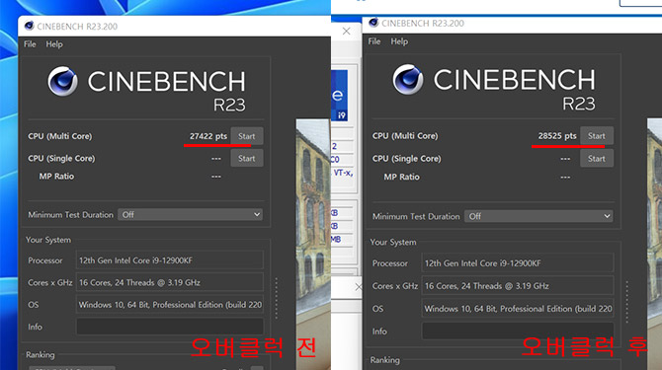This screenshot has height=370, width=662.
Task: Click Info input field in right window
Action: [x=518, y=332]
